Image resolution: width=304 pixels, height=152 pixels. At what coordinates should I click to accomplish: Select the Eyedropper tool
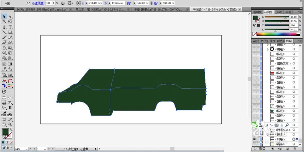(4, 69)
